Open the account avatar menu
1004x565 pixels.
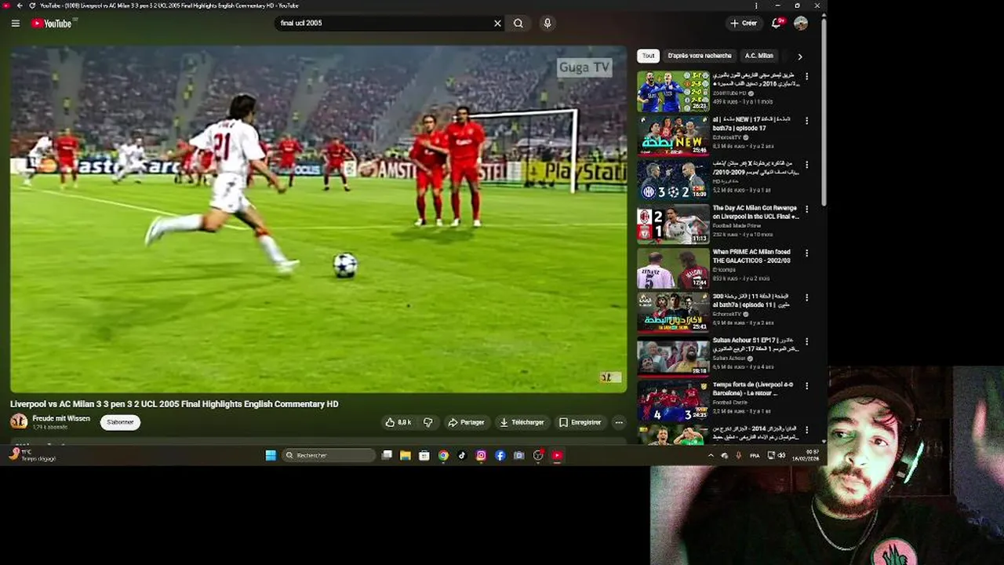click(x=801, y=24)
